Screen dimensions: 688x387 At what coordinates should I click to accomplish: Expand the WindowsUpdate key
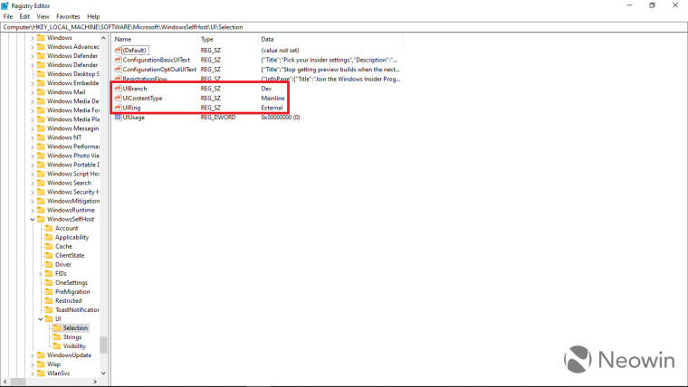[33, 355]
